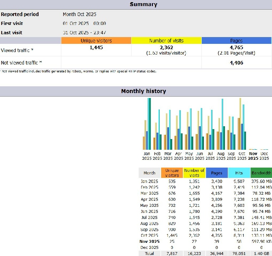The height and width of the screenshot is (256, 272).
Task: Click the Not viewed traffic row label
Action: tap(21, 63)
